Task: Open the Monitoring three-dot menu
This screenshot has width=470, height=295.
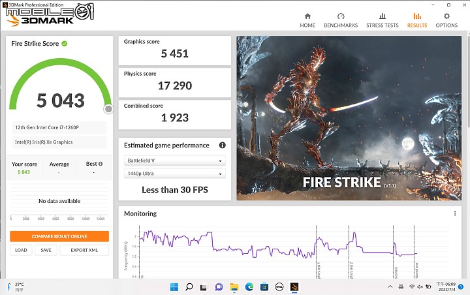Action: click(455, 213)
